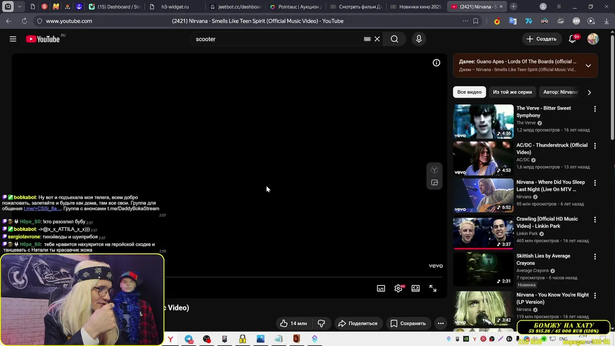
Task: Open the options menu for AC/DC Thunderstruck
Action: point(595,146)
